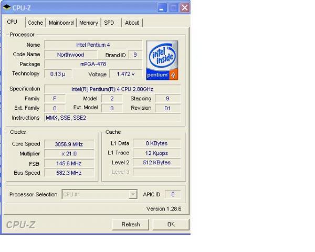This screenshot has width=315, height=252.
Task: Click the 'Level 2' cache label
Action: pyautogui.click(x=121, y=163)
